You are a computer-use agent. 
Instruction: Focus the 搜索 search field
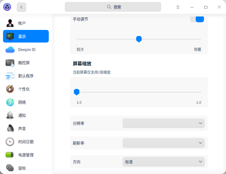pyautogui.click(x=113, y=7)
